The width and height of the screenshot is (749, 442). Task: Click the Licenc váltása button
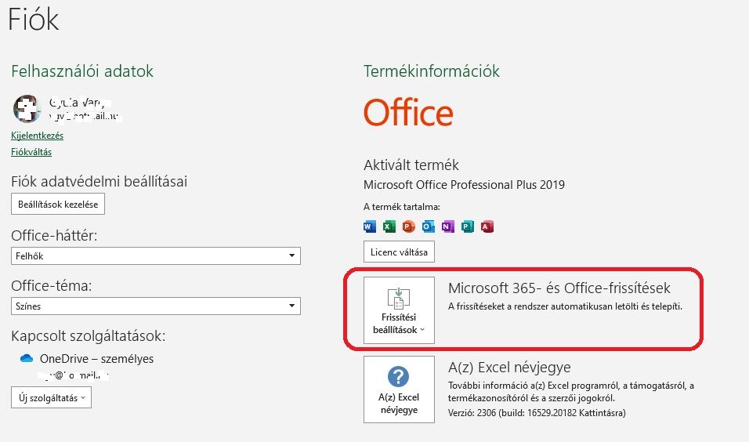399,252
